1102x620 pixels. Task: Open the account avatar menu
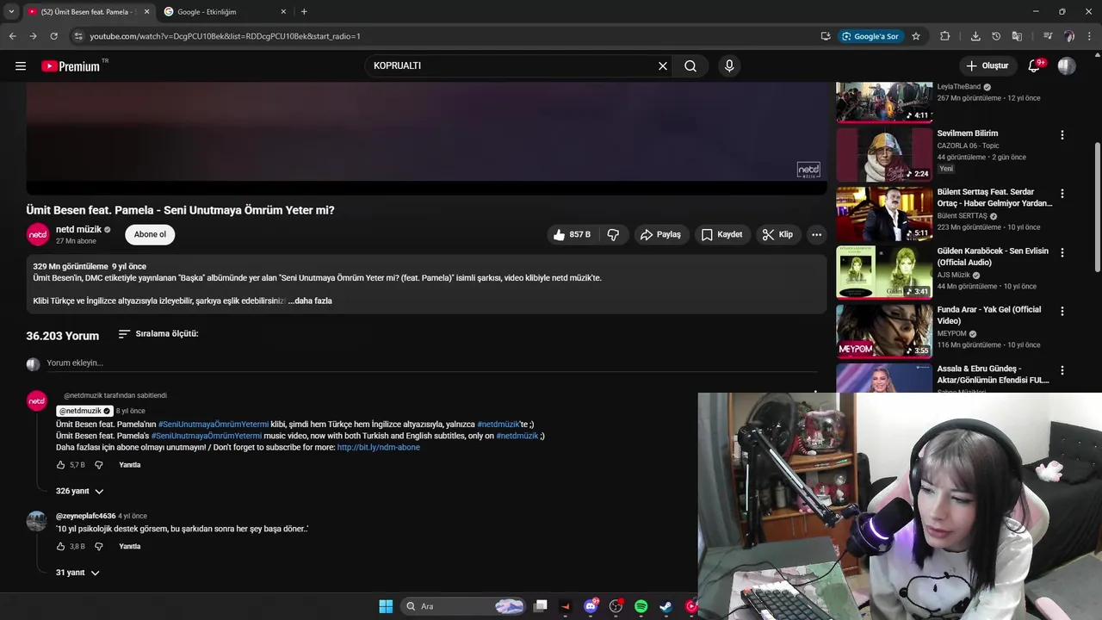click(1067, 65)
